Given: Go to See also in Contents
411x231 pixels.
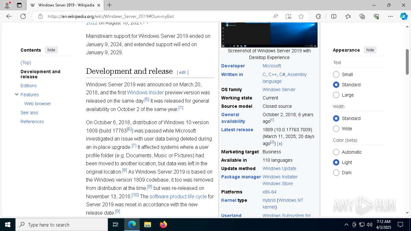Looking at the screenshot, I should click(x=29, y=113).
